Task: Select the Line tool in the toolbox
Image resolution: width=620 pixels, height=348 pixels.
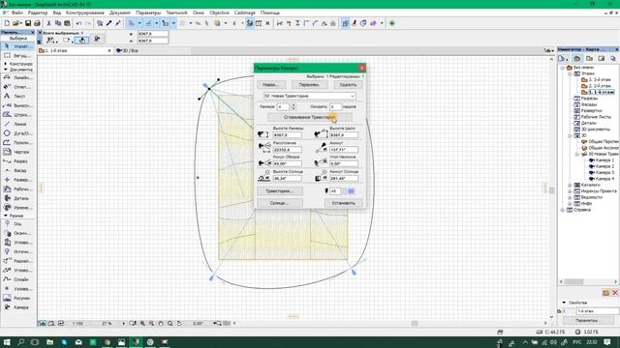Action: [17, 124]
